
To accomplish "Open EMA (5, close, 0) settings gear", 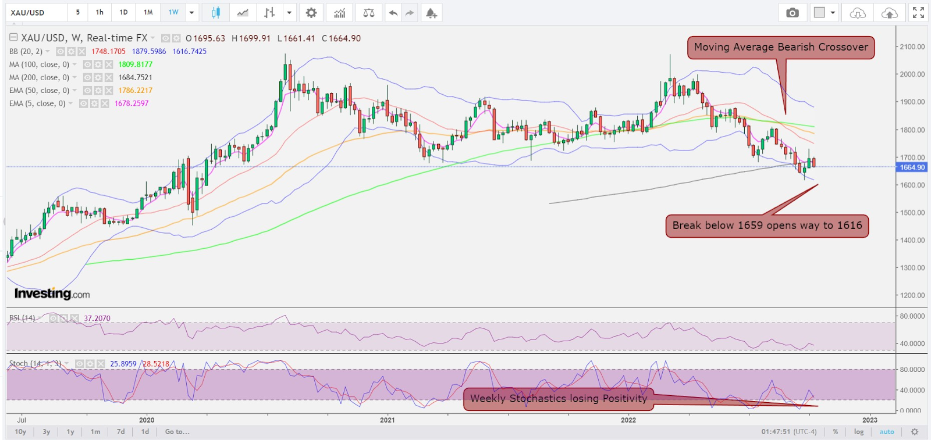I will (x=94, y=103).
